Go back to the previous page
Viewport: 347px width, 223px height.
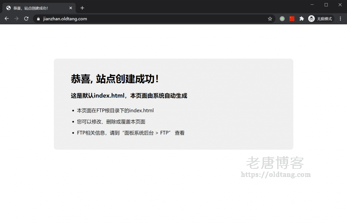tap(6, 19)
